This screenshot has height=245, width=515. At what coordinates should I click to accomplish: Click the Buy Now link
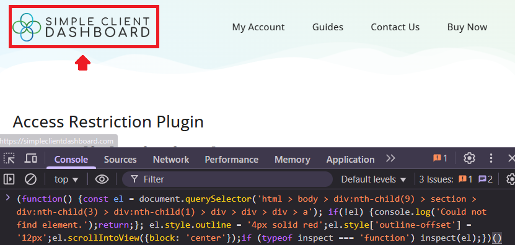pos(467,27)
